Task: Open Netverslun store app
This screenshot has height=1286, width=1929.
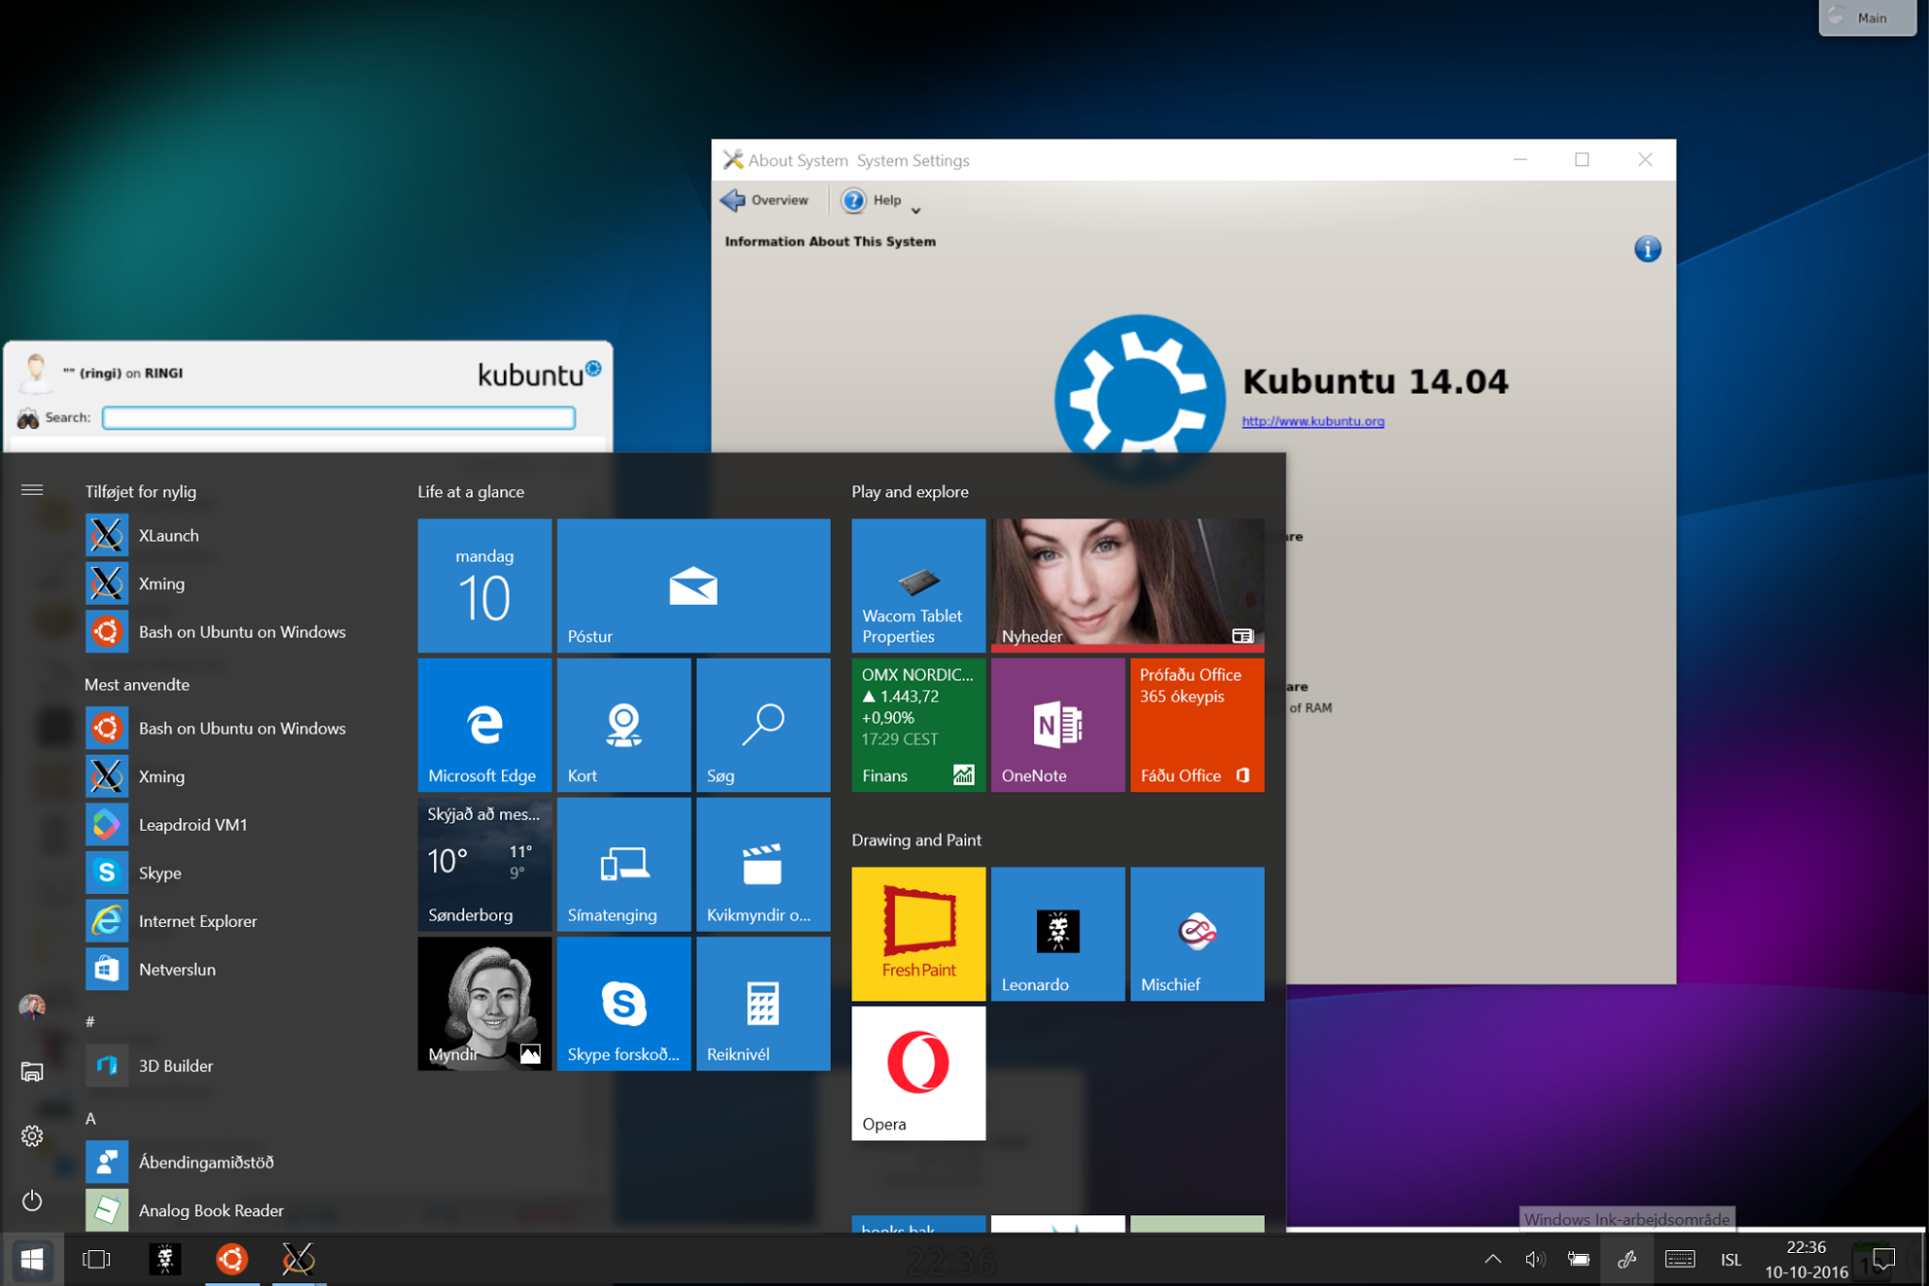Action: coord(217,969)
